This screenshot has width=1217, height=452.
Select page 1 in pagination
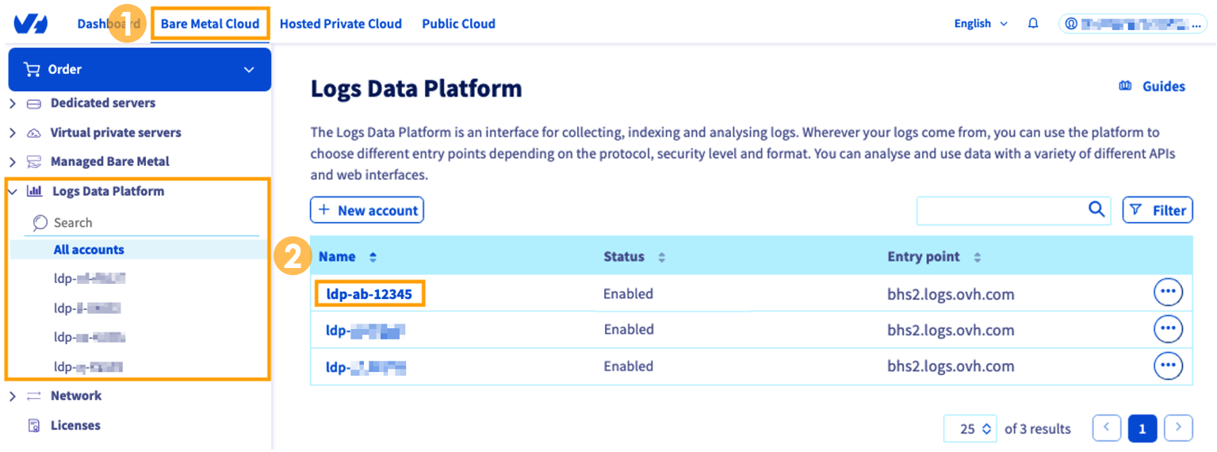click(x=1142, y=428)
